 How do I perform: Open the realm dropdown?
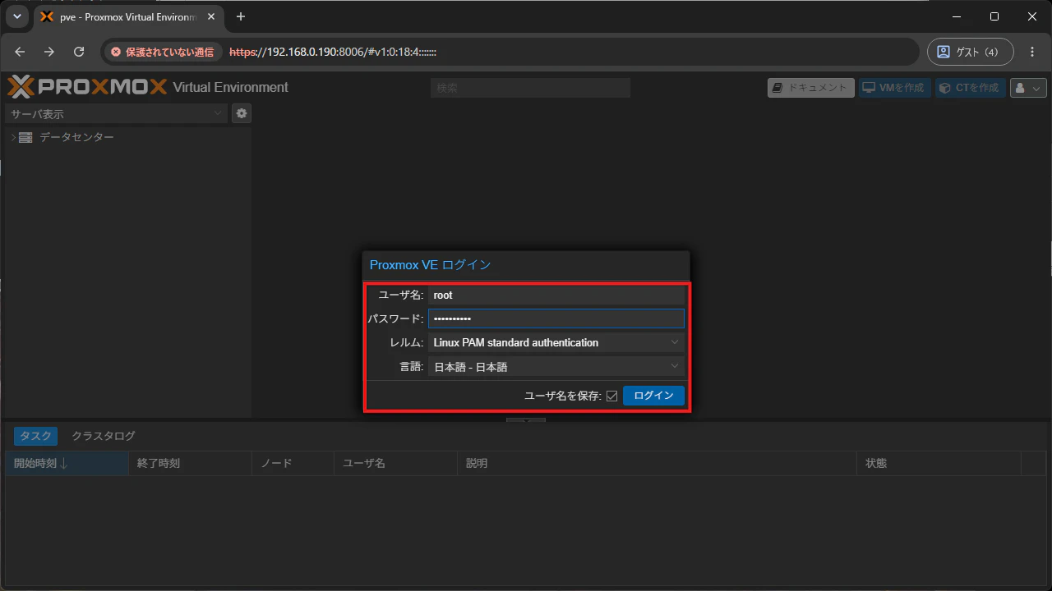[x=556, y=342]
